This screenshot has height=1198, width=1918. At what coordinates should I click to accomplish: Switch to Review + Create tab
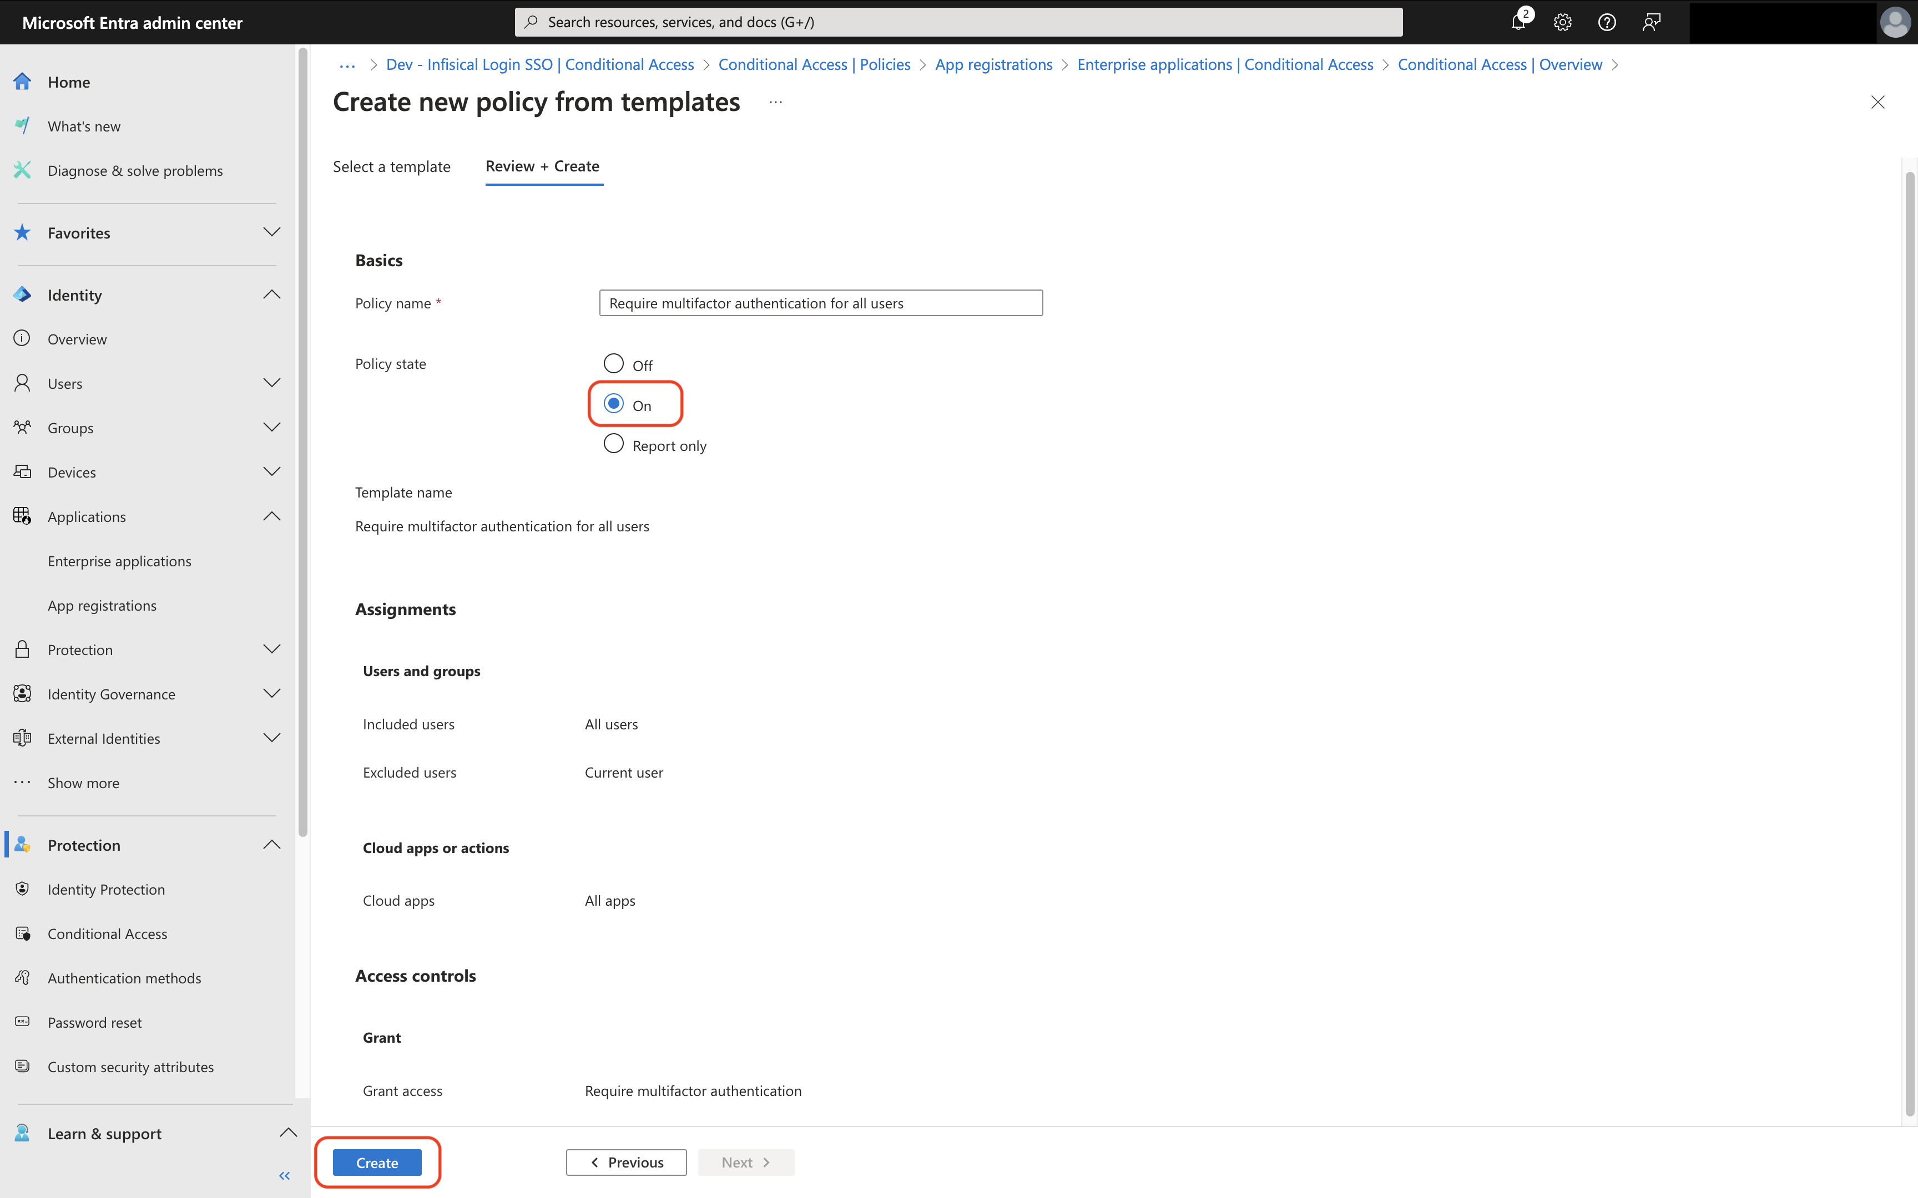click(543, 166)
